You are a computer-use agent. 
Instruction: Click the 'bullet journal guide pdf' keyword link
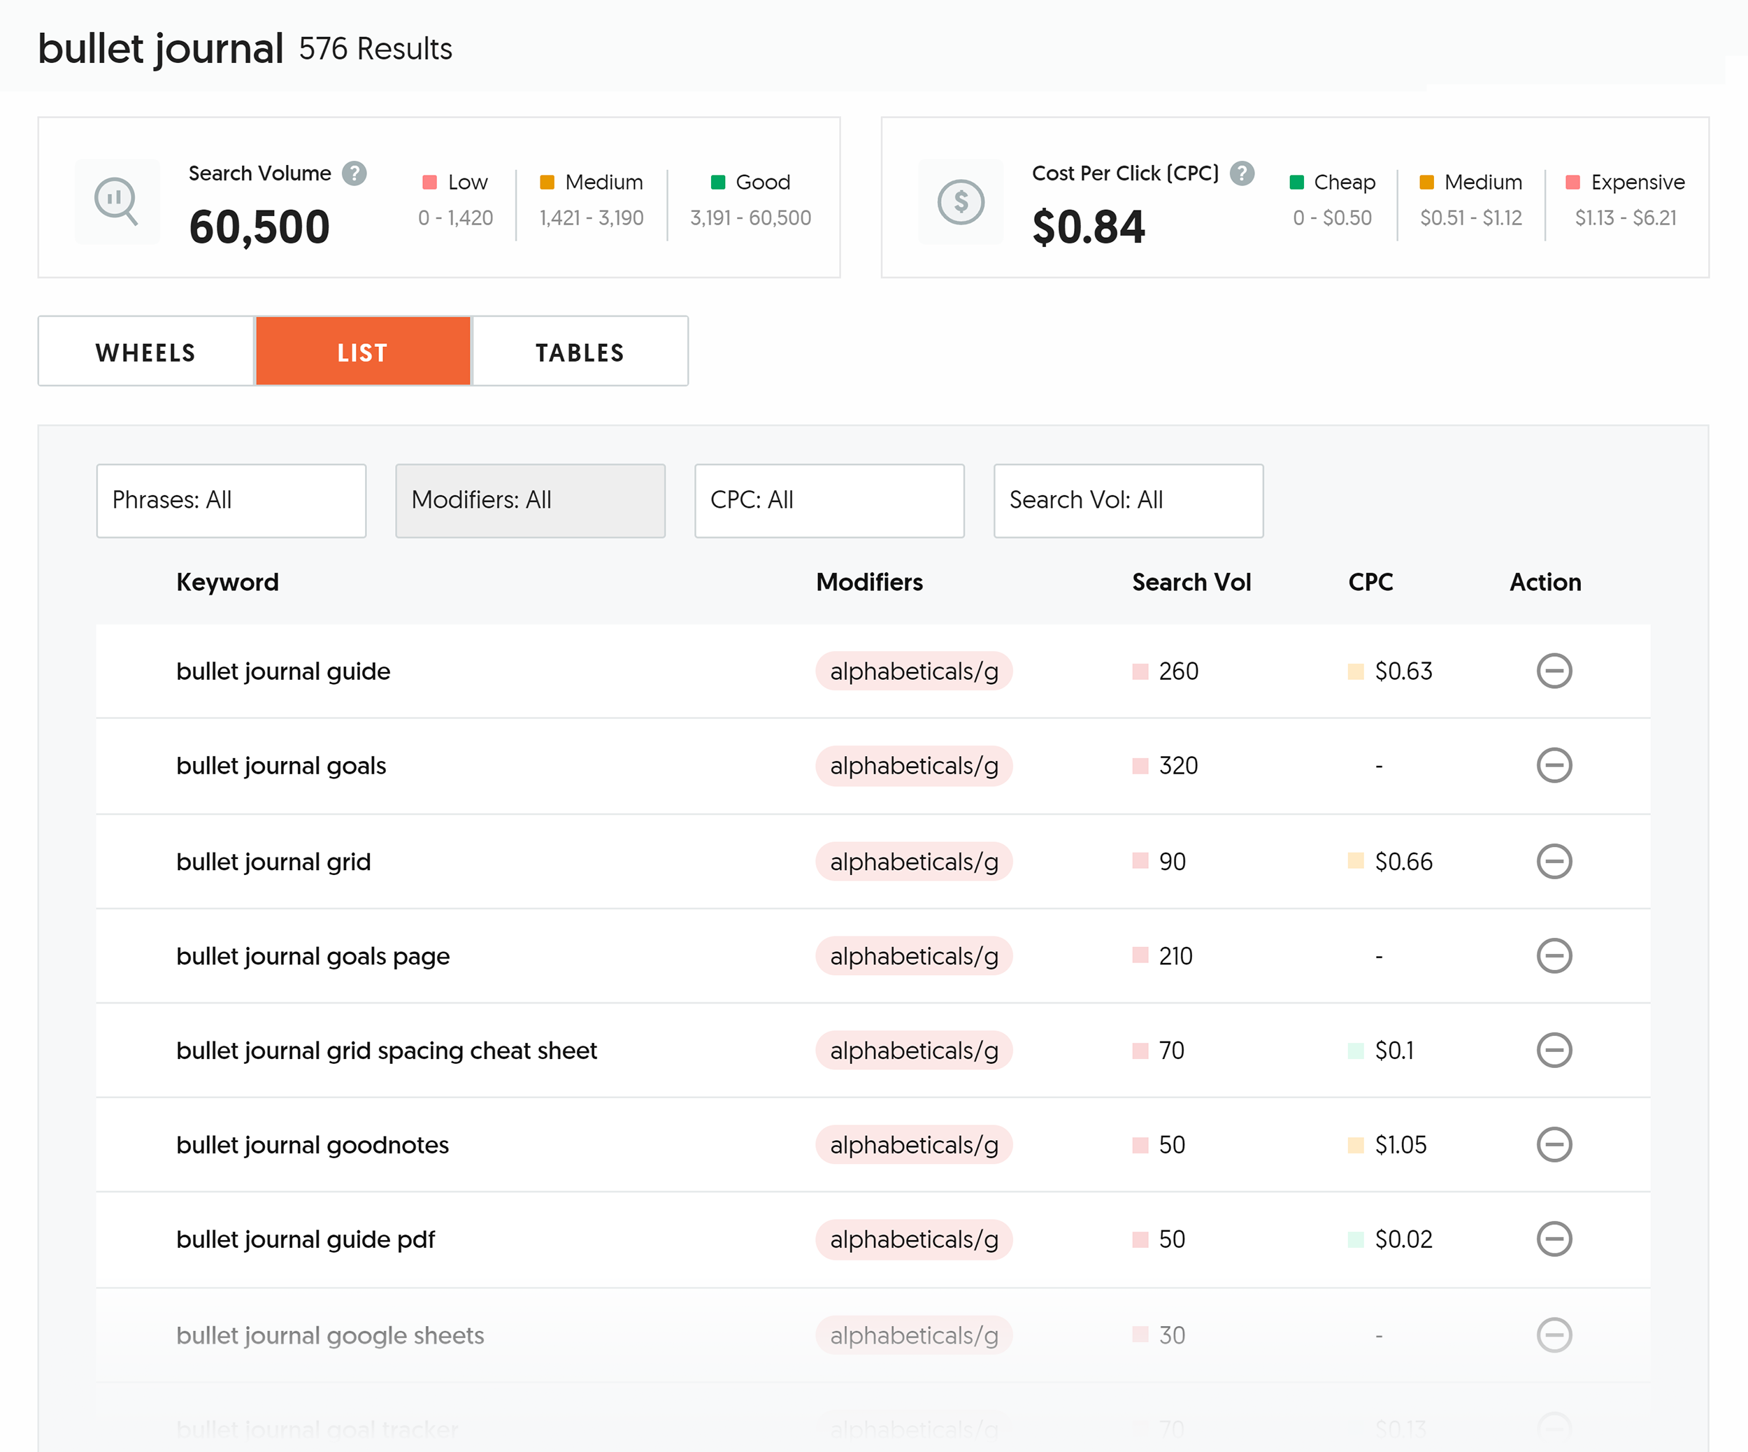point(305,1239)
